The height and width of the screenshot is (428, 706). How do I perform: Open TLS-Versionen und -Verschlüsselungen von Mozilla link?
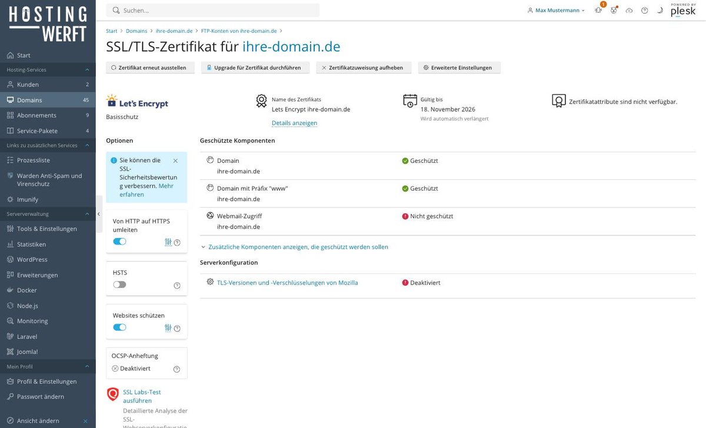coord(287,283)
